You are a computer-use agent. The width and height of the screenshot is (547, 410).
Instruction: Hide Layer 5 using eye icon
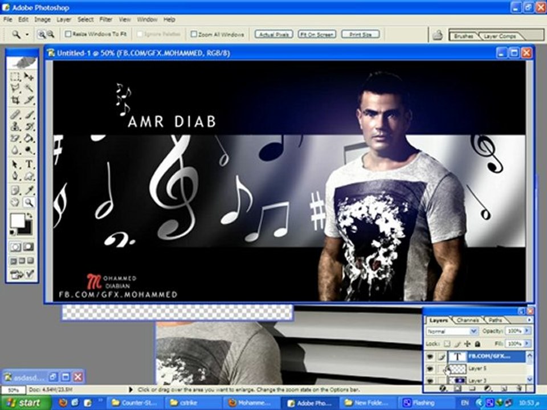[430, 368]
